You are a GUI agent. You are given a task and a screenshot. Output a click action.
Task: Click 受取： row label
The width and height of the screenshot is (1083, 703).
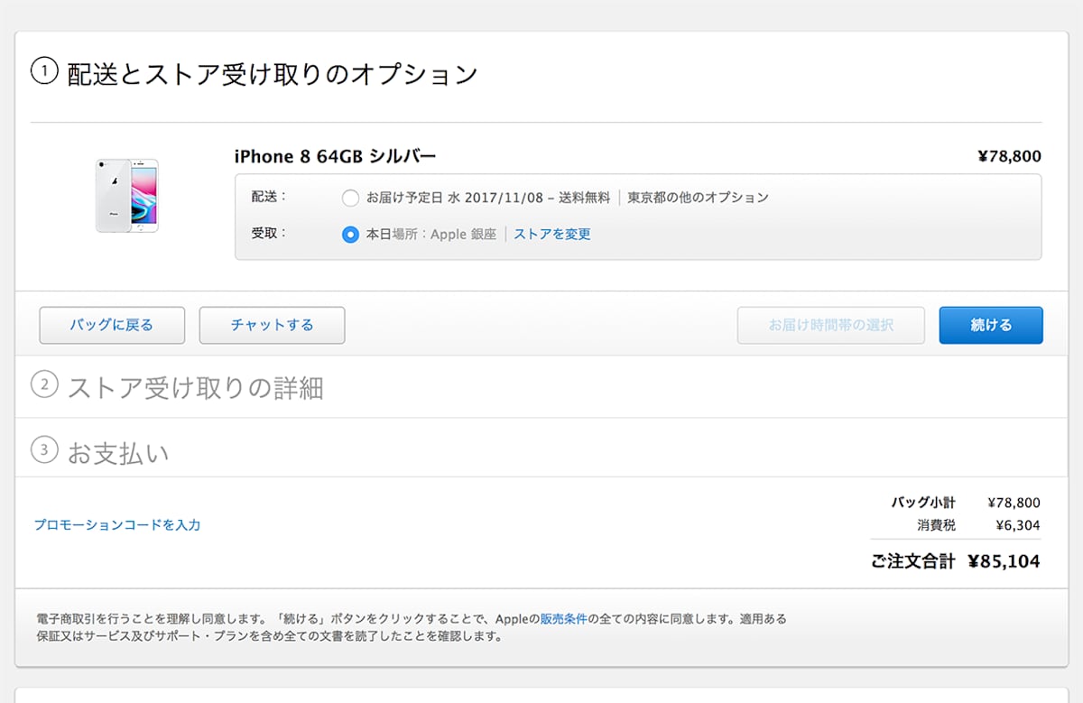[269, 234]
